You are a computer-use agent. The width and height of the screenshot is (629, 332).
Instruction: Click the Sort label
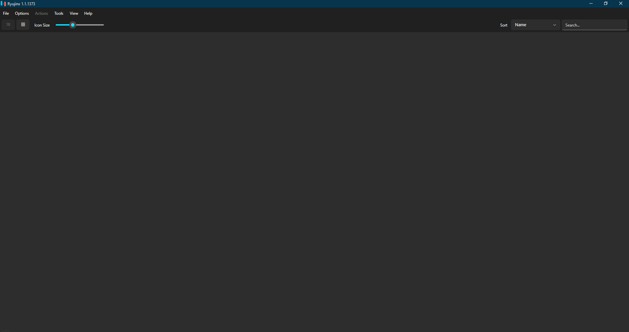[x=504, y=25]
